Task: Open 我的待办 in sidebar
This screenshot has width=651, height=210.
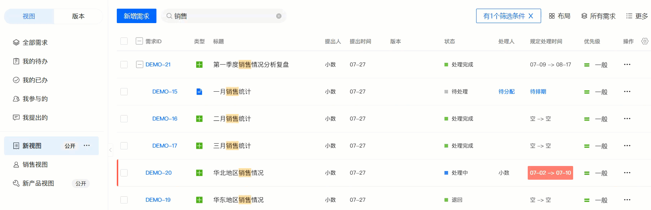Action: (x=35, y=61)
